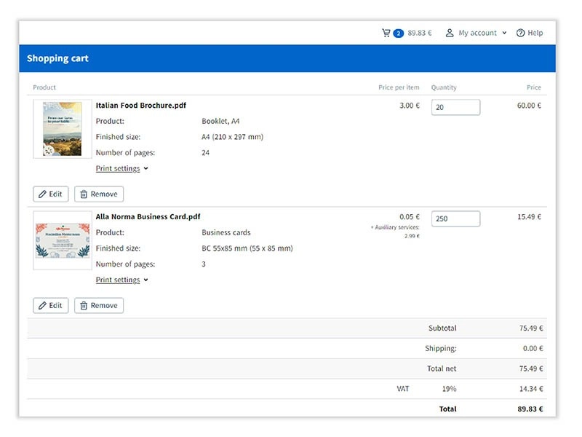Click the Help question mark icon
This screenshot has width=582, height=437.
[x=520, y=33]
